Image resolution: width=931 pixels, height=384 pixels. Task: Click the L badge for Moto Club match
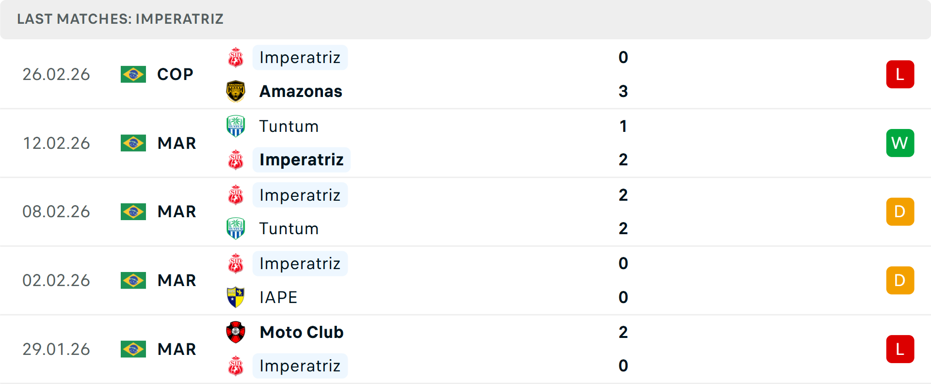pos(900,349)
